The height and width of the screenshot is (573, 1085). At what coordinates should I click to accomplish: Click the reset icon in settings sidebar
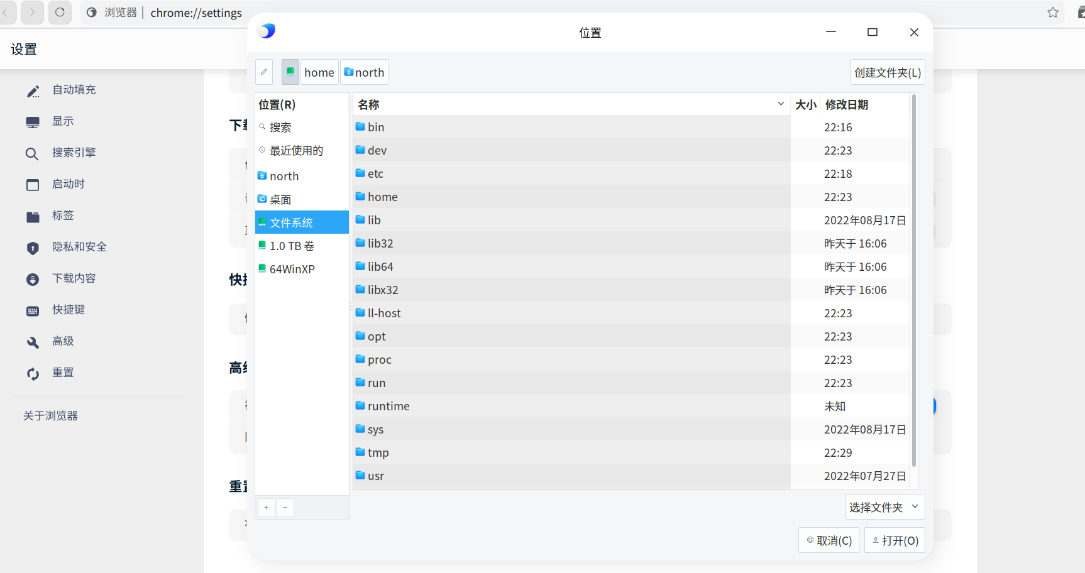tap(33, 373)
